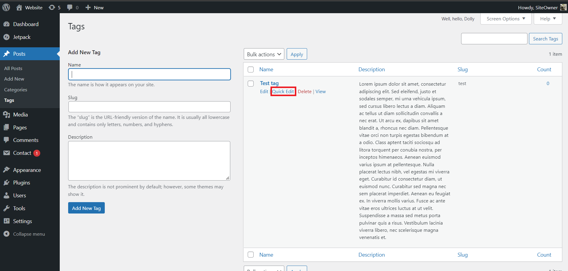Open the Help dropdown

[x=547, y=19]
